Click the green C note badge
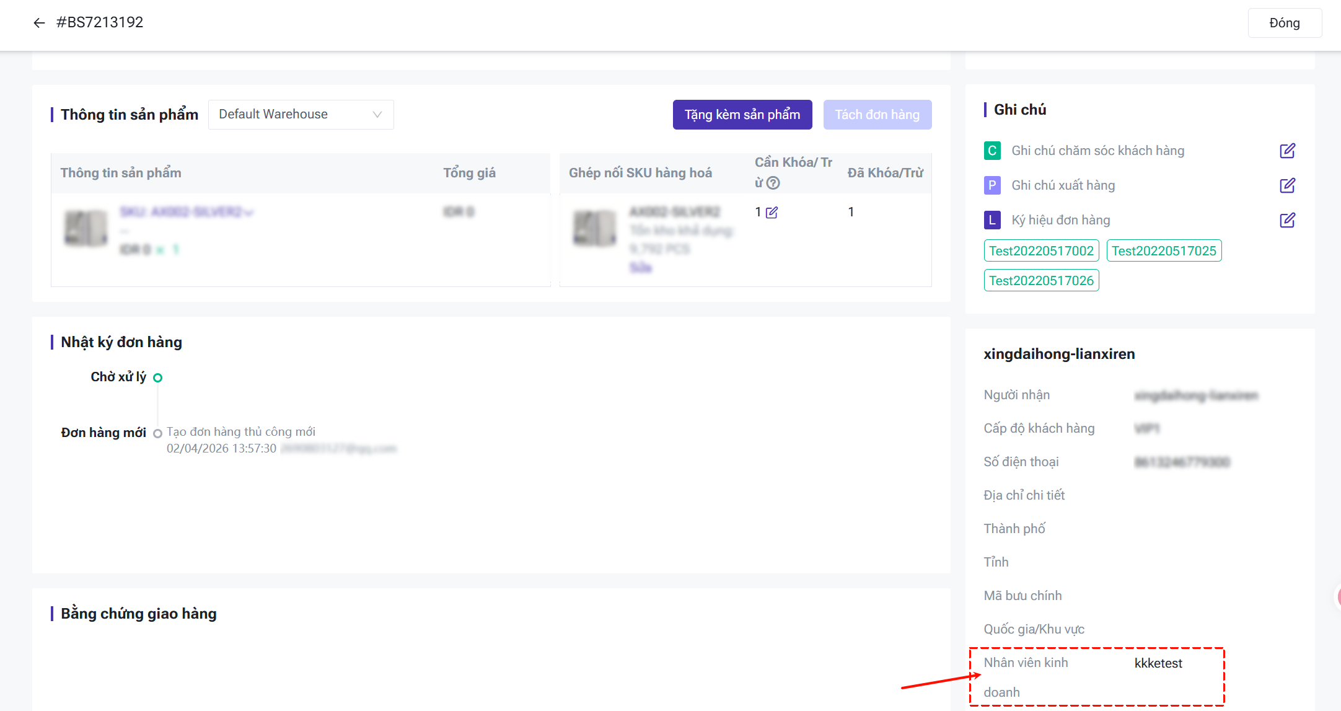The width and height of the screenshot is (1341, 711). coord(992,151)
